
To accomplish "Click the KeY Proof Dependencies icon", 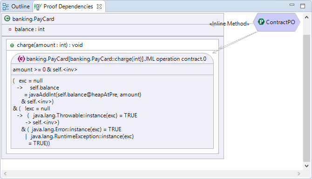I will coord(38,6).
